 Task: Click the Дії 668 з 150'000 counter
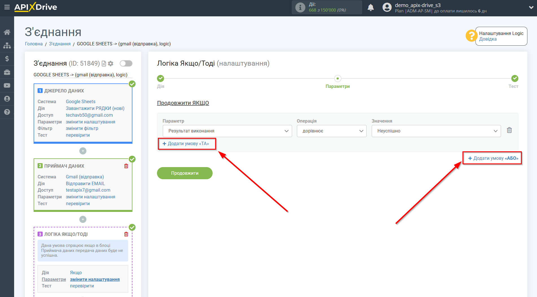click(327, 7)
